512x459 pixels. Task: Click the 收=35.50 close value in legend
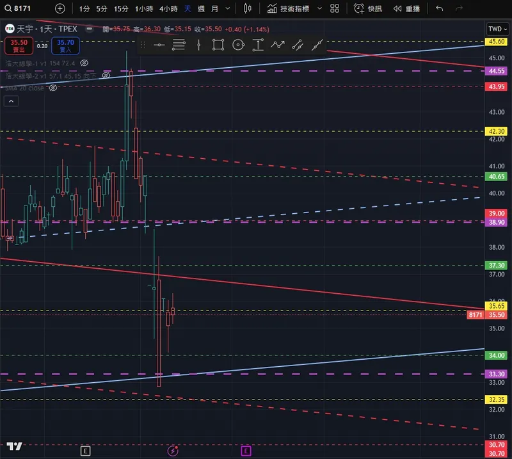point(208,29)
